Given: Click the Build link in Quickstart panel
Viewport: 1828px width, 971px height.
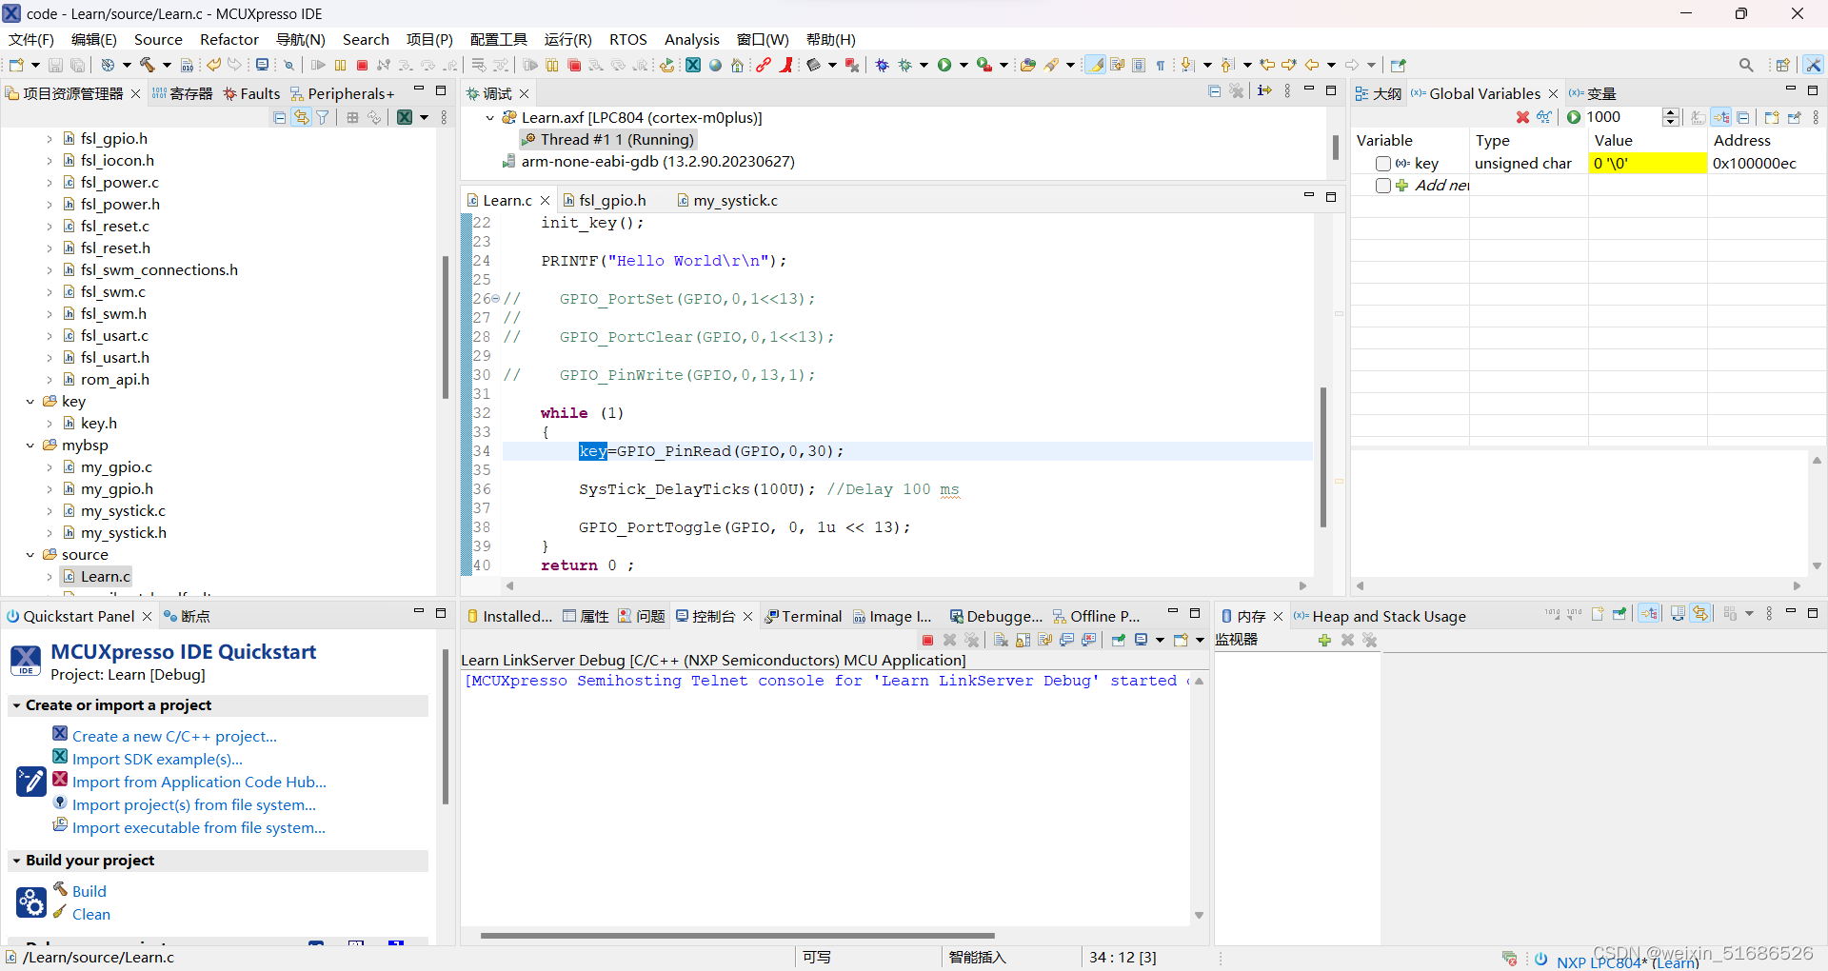Looking at the screenshot, I should coord(89,891).
